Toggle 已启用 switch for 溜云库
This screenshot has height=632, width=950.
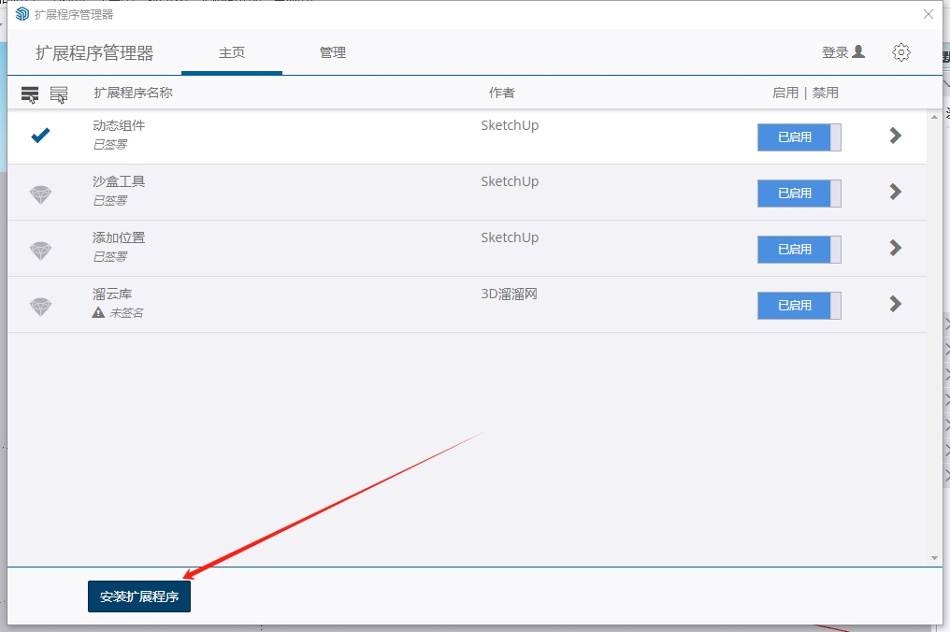click(x=799, y=306)
